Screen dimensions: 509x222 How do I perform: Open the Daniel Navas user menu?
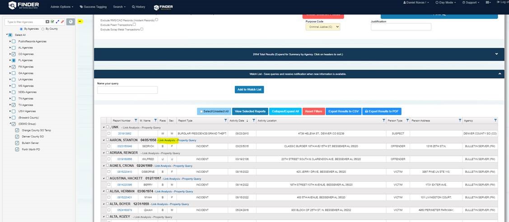point(416,2)
